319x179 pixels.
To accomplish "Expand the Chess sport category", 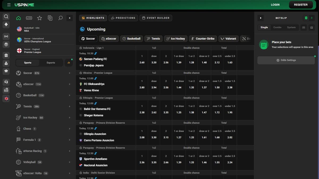I will point(44,129).
